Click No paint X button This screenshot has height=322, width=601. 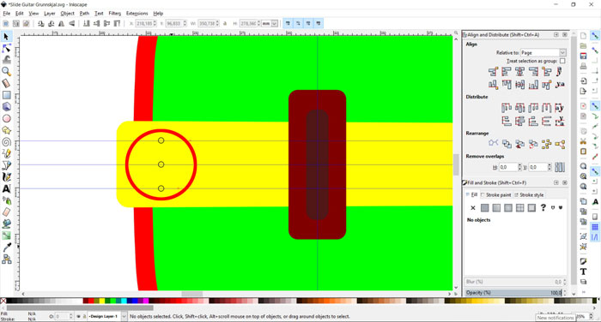coord(473,207)
